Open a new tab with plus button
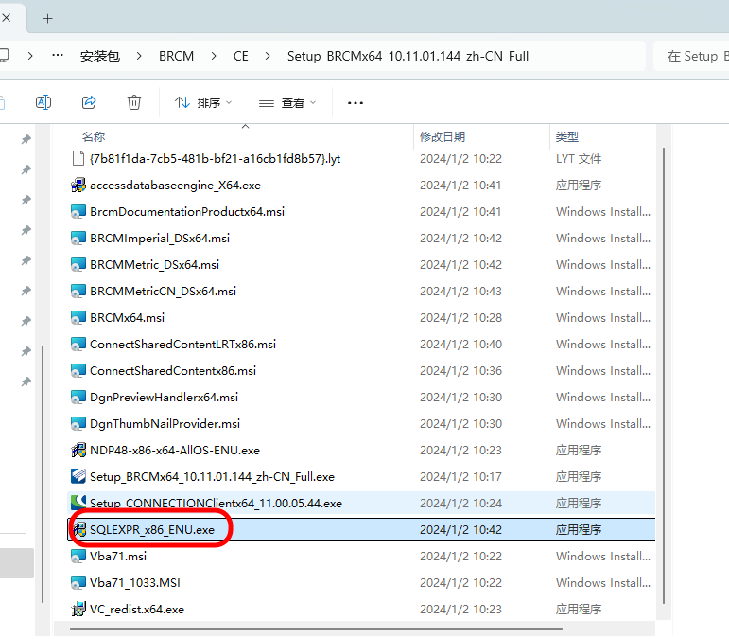This screenshot has height=639, width=729. coord(47,19)
